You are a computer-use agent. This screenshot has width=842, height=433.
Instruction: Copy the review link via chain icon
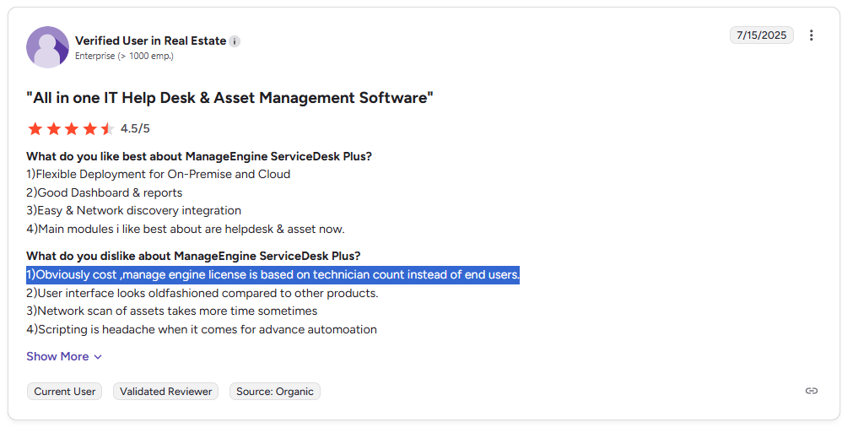(812, 391)
